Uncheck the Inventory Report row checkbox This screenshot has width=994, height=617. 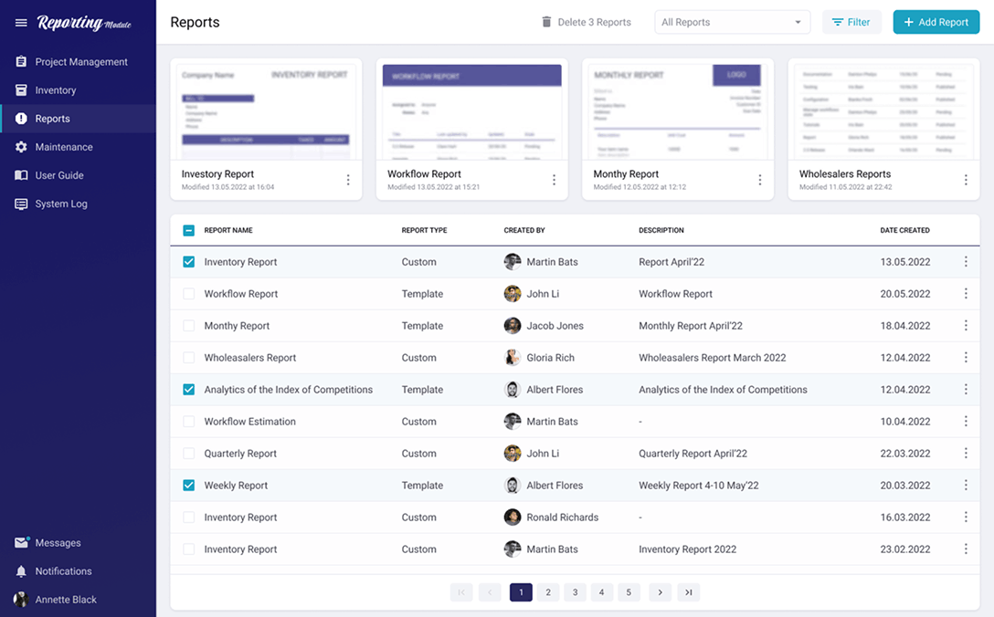[188, 262]
